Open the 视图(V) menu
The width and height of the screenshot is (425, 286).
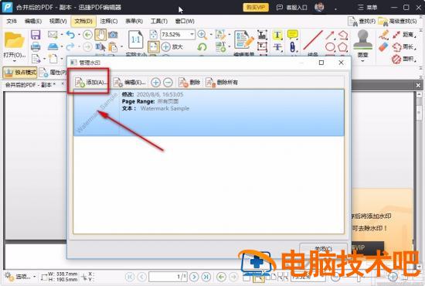point(58,21)
